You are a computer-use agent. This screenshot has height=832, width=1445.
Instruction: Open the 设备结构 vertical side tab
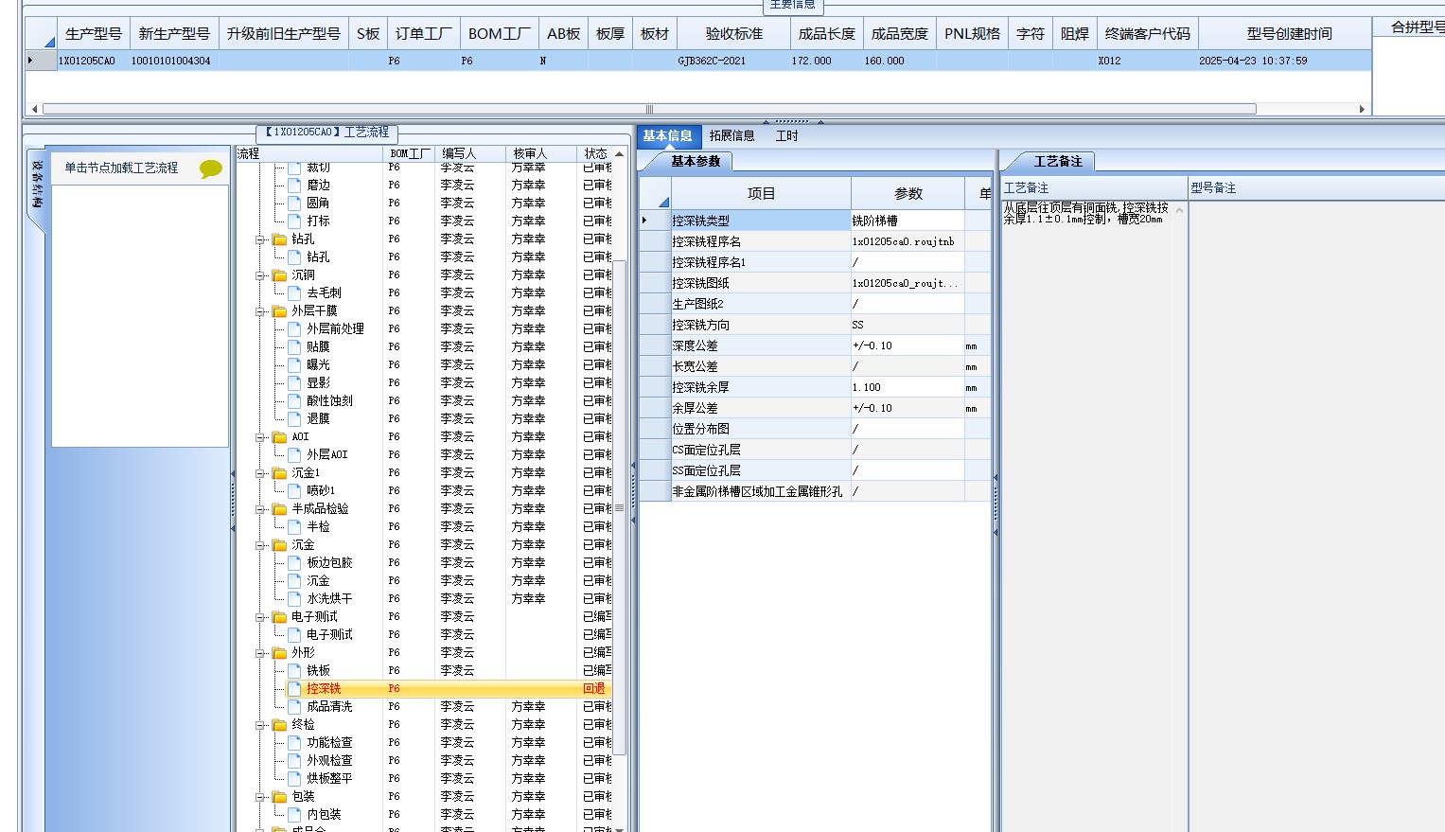[37, 185]
